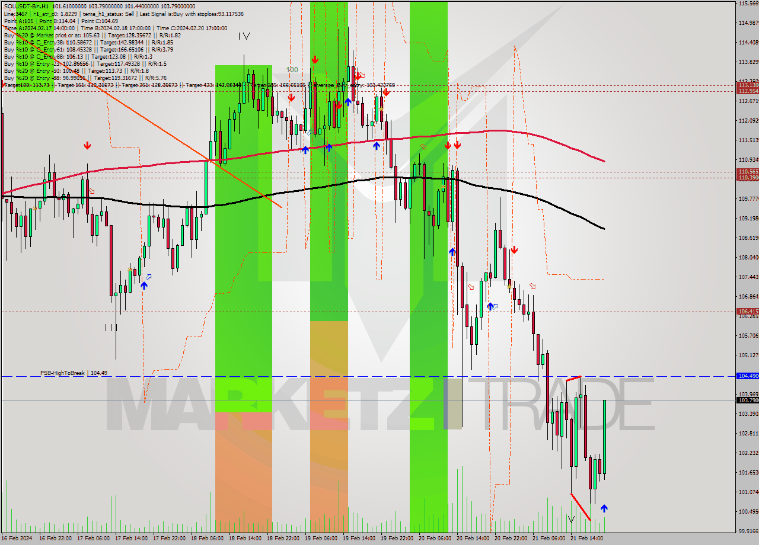
Task: Select the FSB-HighToBreak 104.49 label
Action: (x=74, y=373)
